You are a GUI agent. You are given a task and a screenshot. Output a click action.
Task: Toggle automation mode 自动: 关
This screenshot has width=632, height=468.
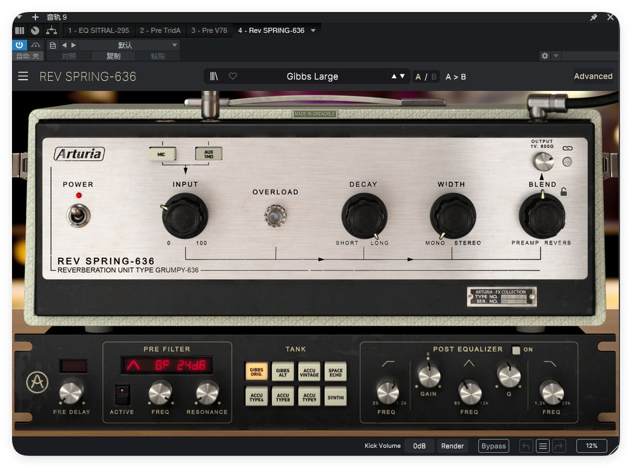point(27,56)
